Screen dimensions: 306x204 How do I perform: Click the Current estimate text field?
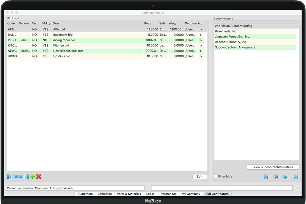tap(75, 188)
